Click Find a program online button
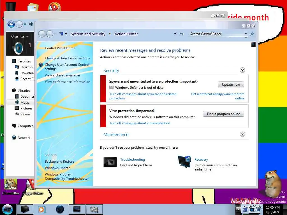 (223, 114)
